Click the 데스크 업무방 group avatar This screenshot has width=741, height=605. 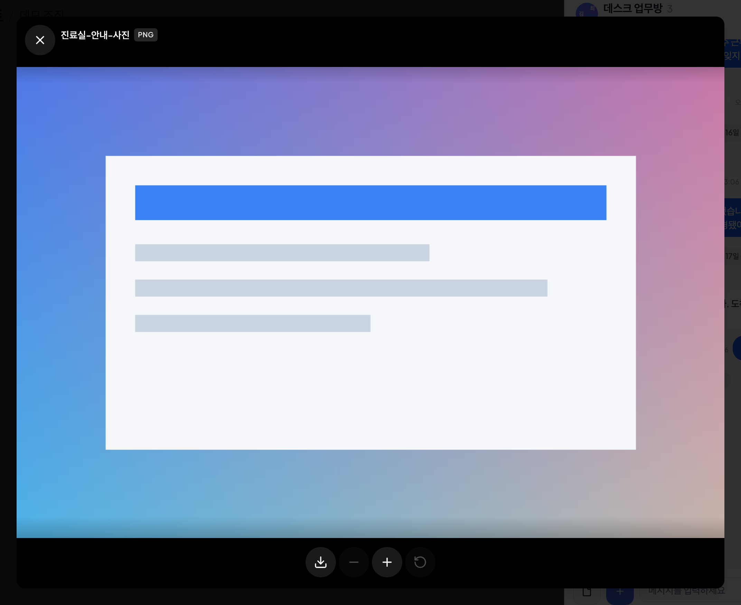point(587,10)
